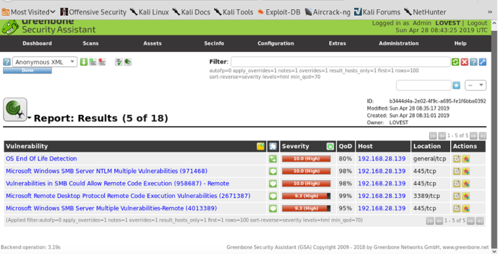Click the green update filter refresh icon
The image size is (498, 254).
[x=455, y=62]
